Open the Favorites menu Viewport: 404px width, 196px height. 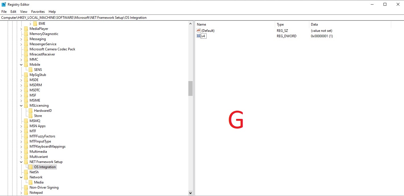tap(38, 12)
